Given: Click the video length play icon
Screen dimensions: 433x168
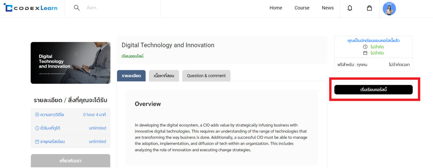Looking at the screenshot, I should (x=37, y=114).
